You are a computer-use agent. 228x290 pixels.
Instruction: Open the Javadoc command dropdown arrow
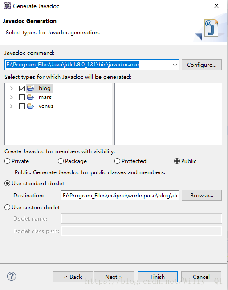[175, 65]
